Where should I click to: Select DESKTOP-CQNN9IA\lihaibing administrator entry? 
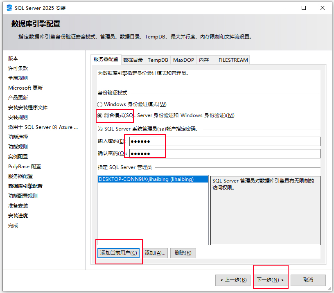pyautogui.click(x=153, y=179)
